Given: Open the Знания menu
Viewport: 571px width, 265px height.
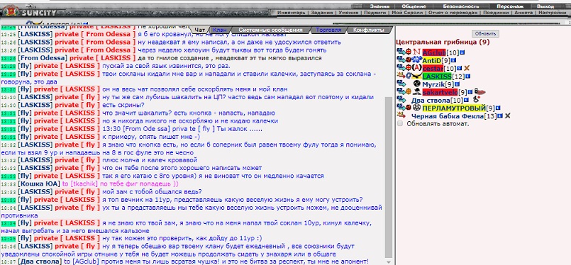Looking at the screenshot, I should click(379, 6).
